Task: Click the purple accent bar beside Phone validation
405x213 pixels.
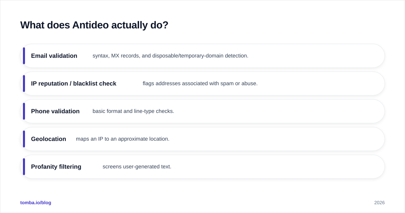Action: pyautogui.click(x=24, y=111)
